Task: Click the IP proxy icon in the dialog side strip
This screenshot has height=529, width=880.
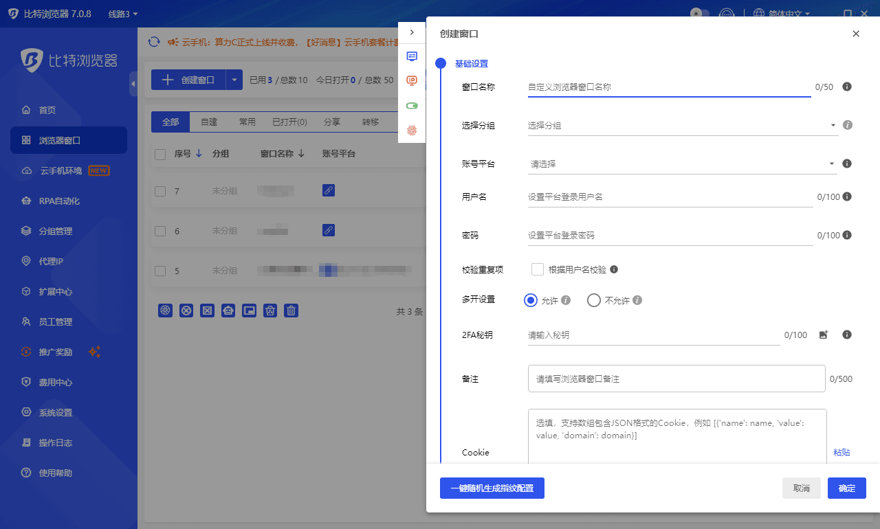Action: 412,80
